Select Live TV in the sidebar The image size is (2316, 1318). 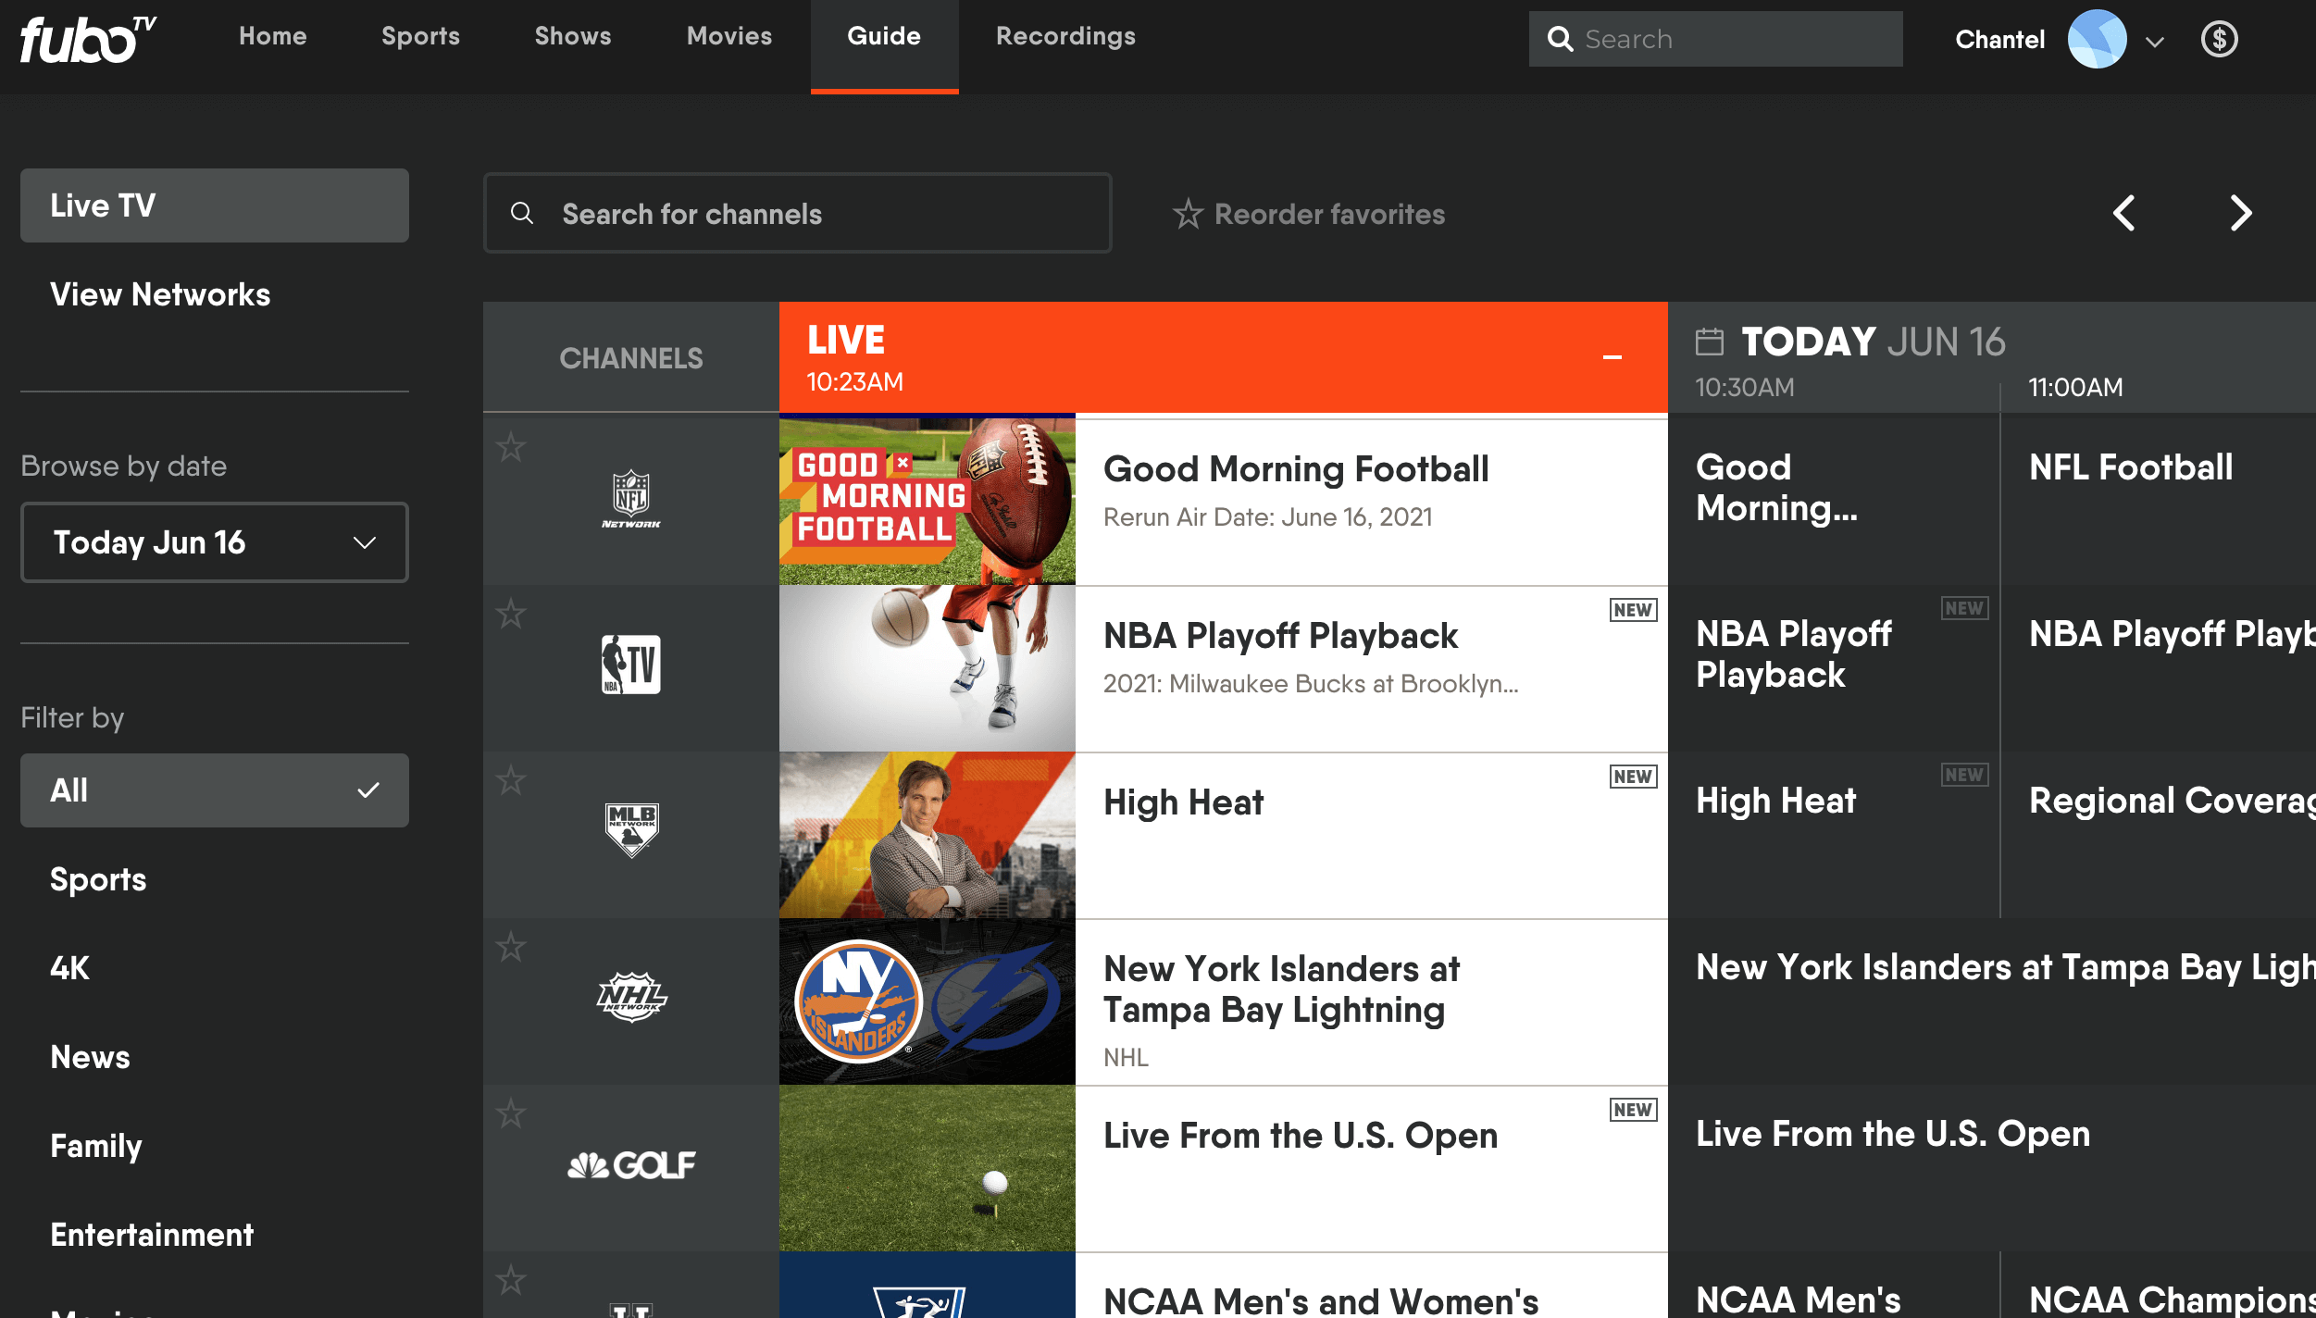pos(215,205)
